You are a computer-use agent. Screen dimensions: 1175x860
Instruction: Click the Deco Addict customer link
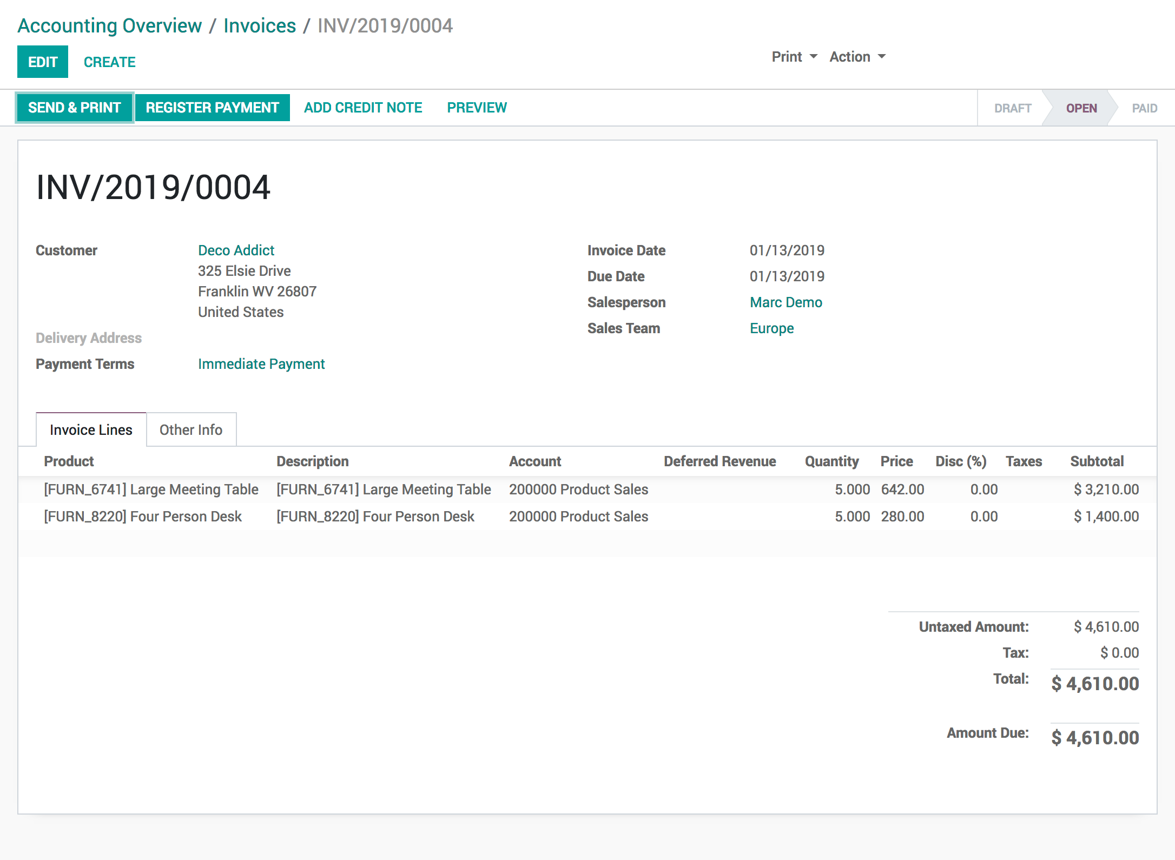235,250
